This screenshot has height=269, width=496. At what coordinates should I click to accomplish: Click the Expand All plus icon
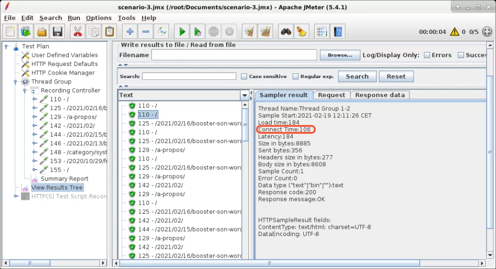[x=130, y=32]
